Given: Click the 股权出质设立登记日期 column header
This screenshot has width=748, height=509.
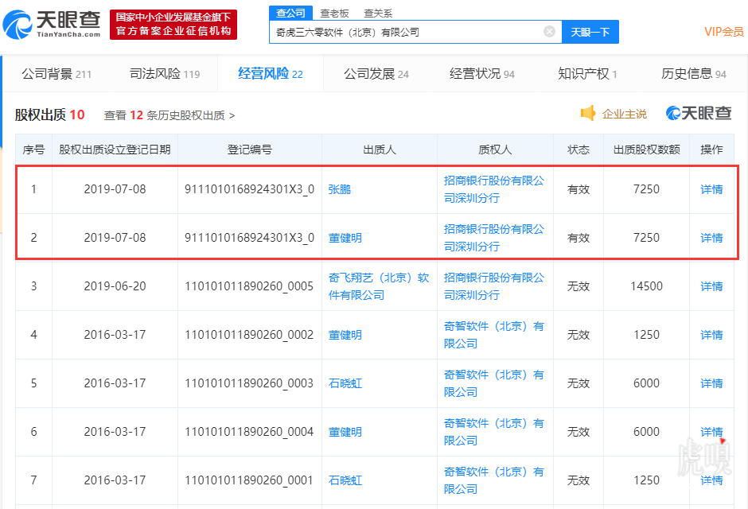Looking at the screenshot, I should [x=115, y=150].
